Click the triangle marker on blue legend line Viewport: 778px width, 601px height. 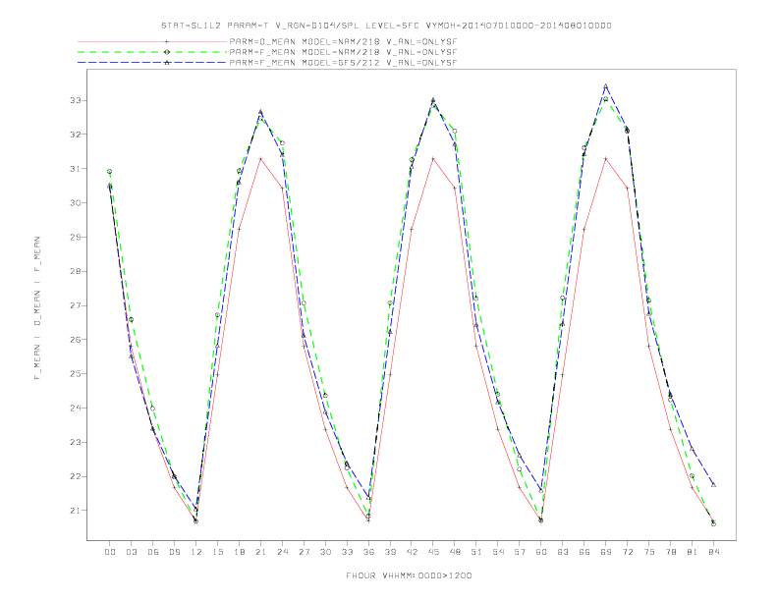pos(167,63)
